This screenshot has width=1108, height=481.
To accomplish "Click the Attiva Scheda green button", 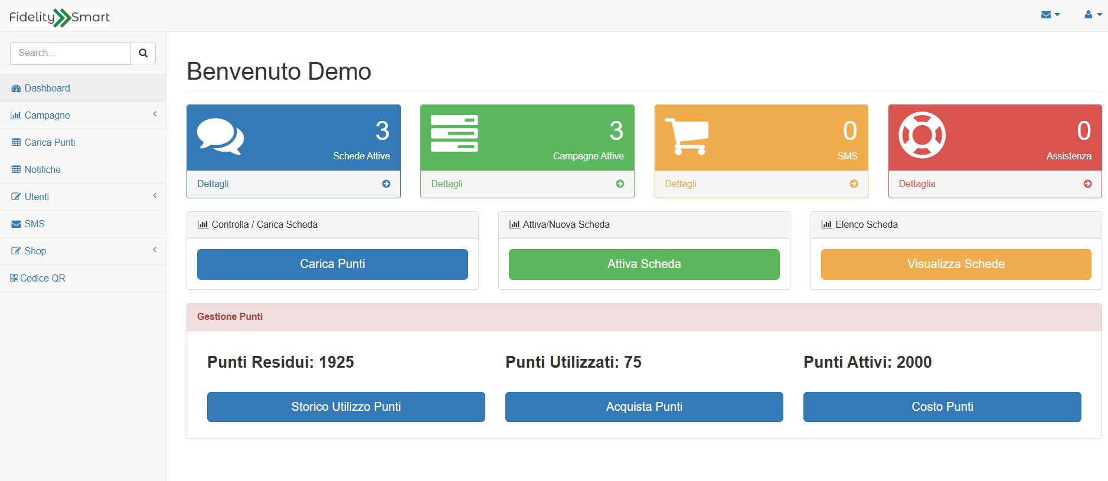I will (644, 264).
